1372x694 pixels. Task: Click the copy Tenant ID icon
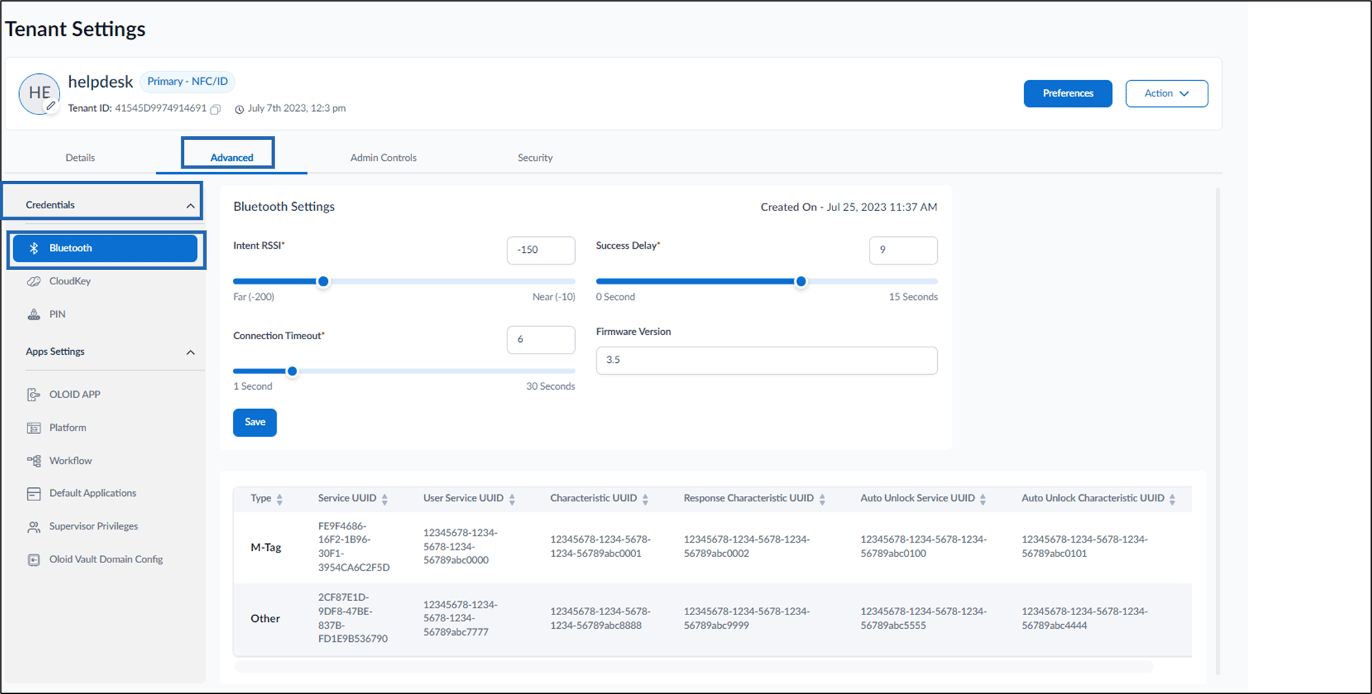pyautogui.click(x=216, y=109)
